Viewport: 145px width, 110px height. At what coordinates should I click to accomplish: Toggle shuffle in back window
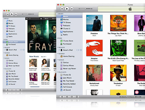pos(12,90)
